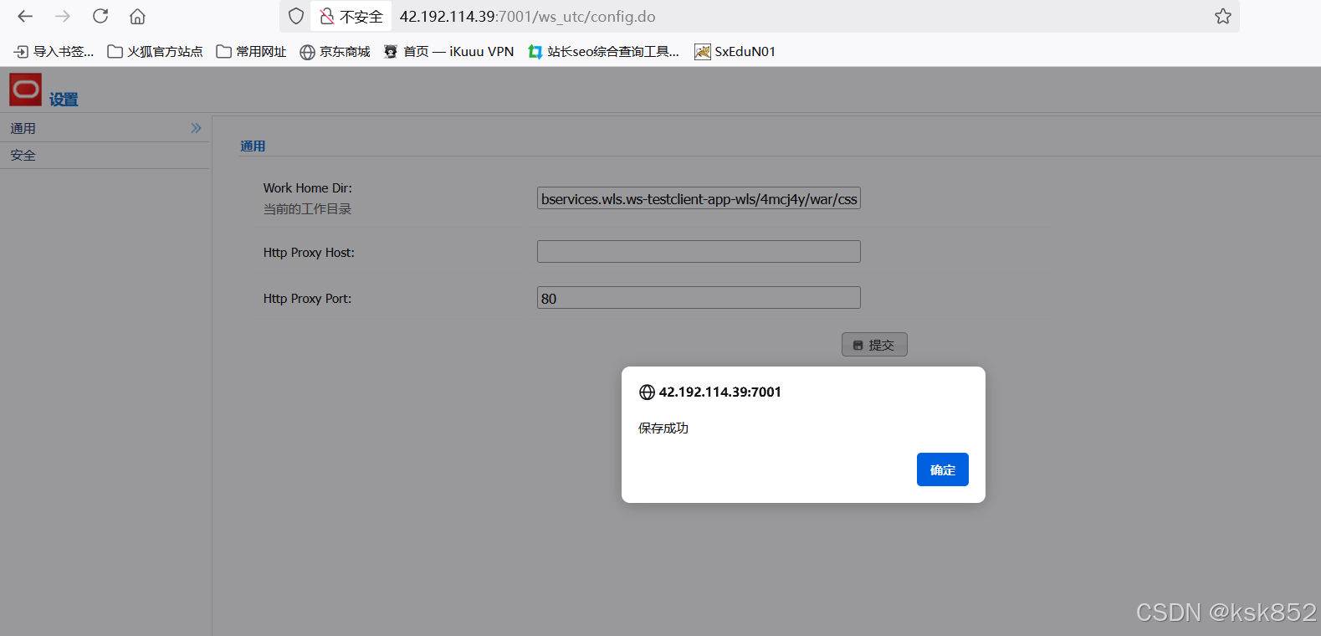Click the 不安全 connection warning indicator
The width and height of the screenshot is (1321, 636).
(351, 16)
